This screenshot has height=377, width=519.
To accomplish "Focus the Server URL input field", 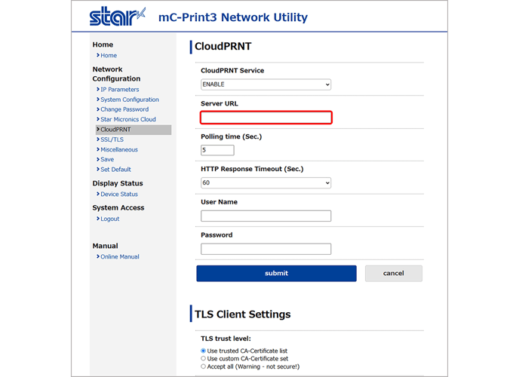I will (266, 118).
